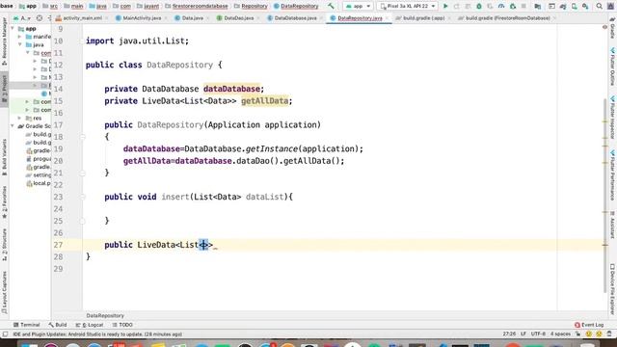This screenshot has width=617, height=347.
Task: Click the line 23 code fold marker
Action: 83,197
